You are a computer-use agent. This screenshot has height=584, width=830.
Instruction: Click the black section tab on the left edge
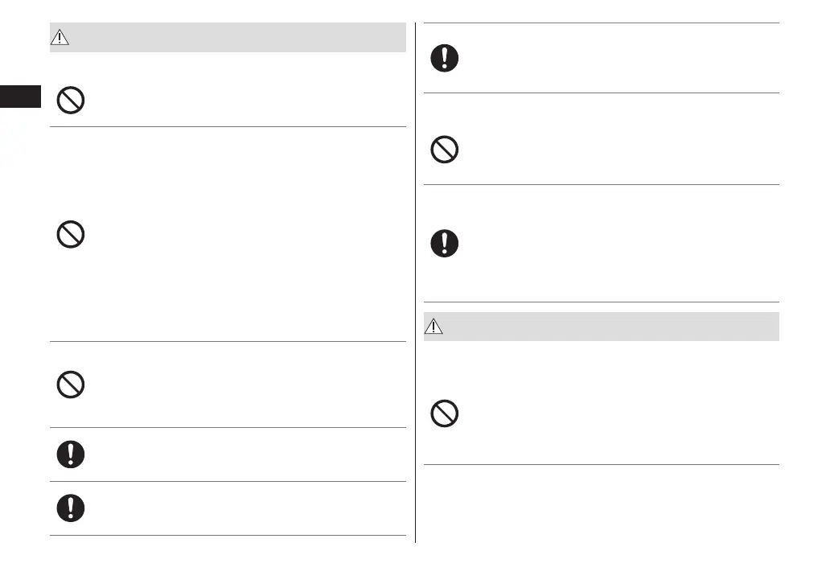(20, 95)
